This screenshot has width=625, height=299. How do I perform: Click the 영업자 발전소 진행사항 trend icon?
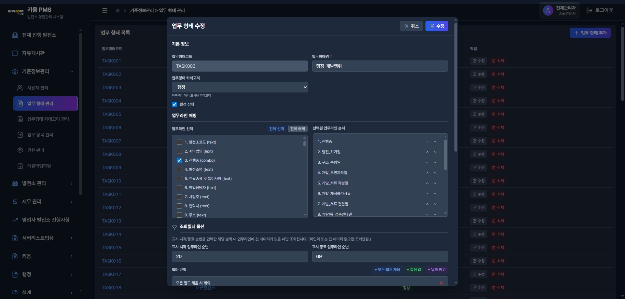click(x=15, y=220)
